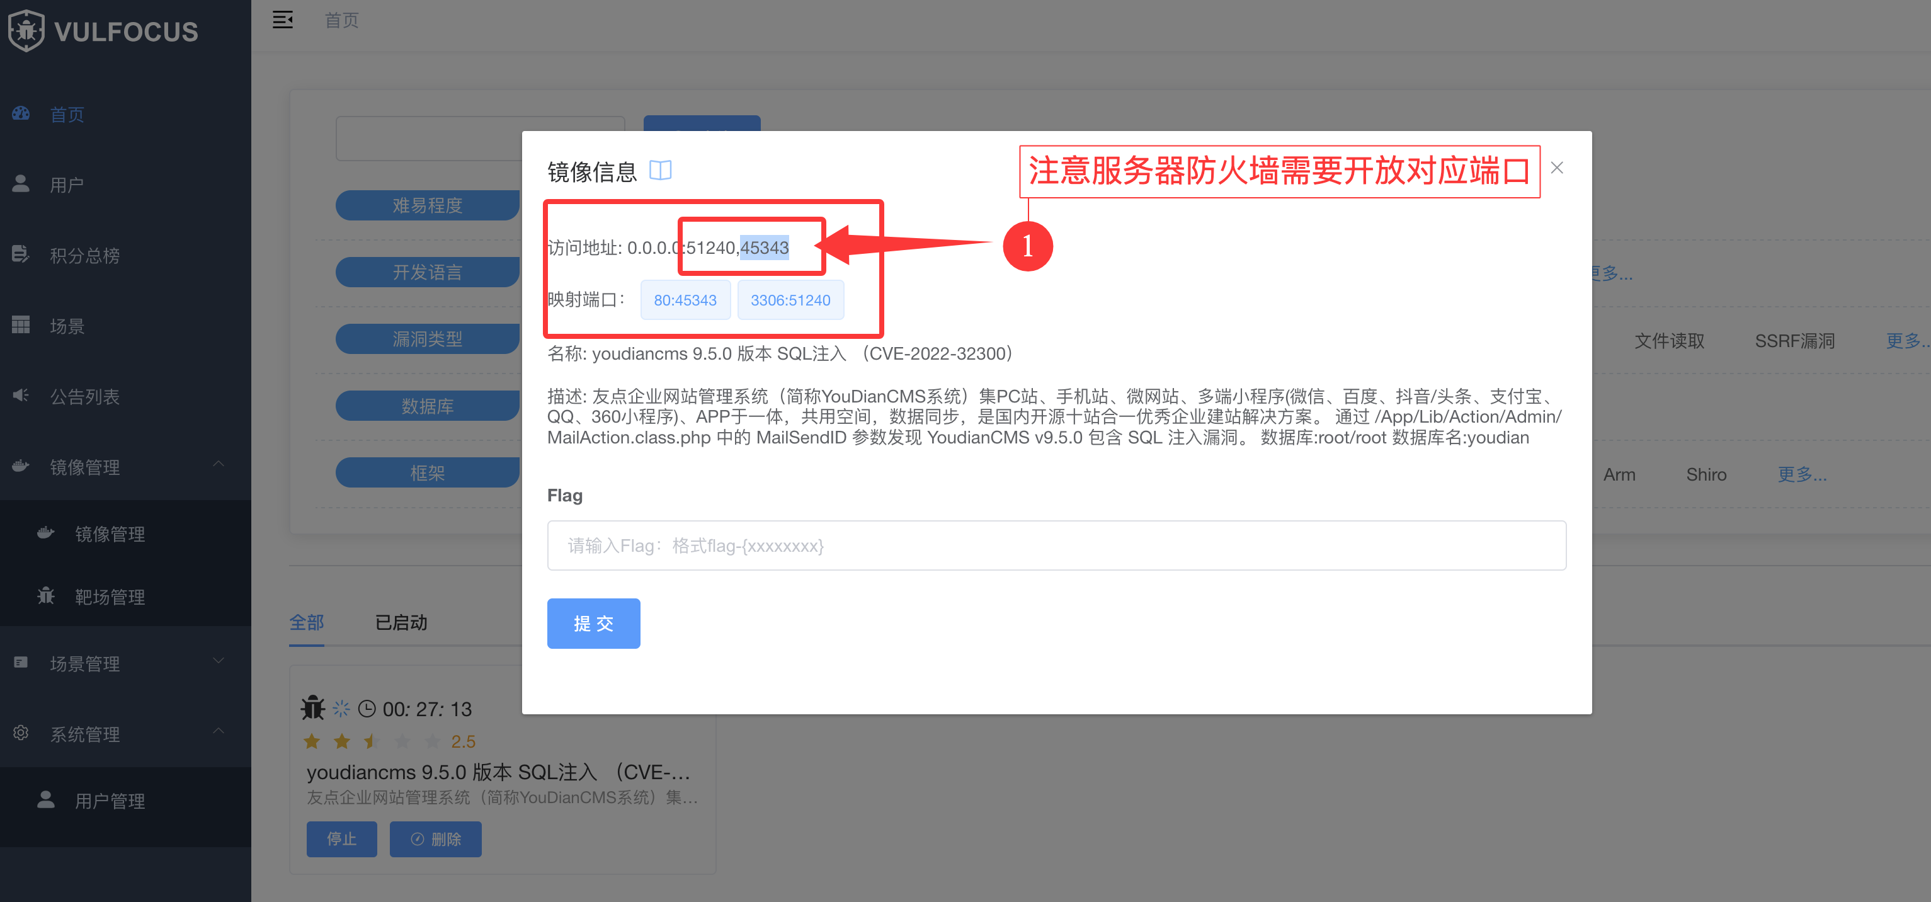Image resolution: width=1931 pixels, height=902 pixels.
Task: Click the Vulfocus shield logo
Action: tap(27, 31)
